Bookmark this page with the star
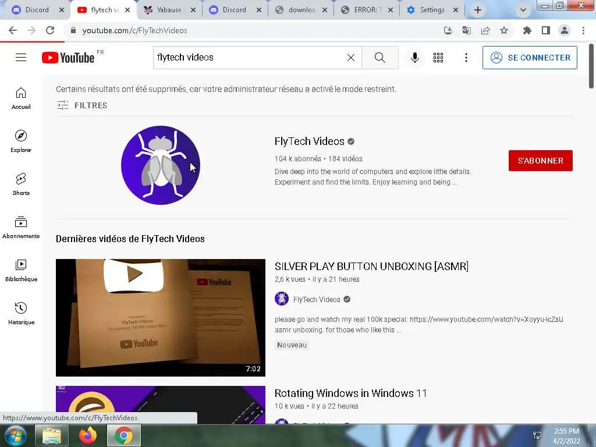This screenshot has width=596, height=447. point(504,30)
